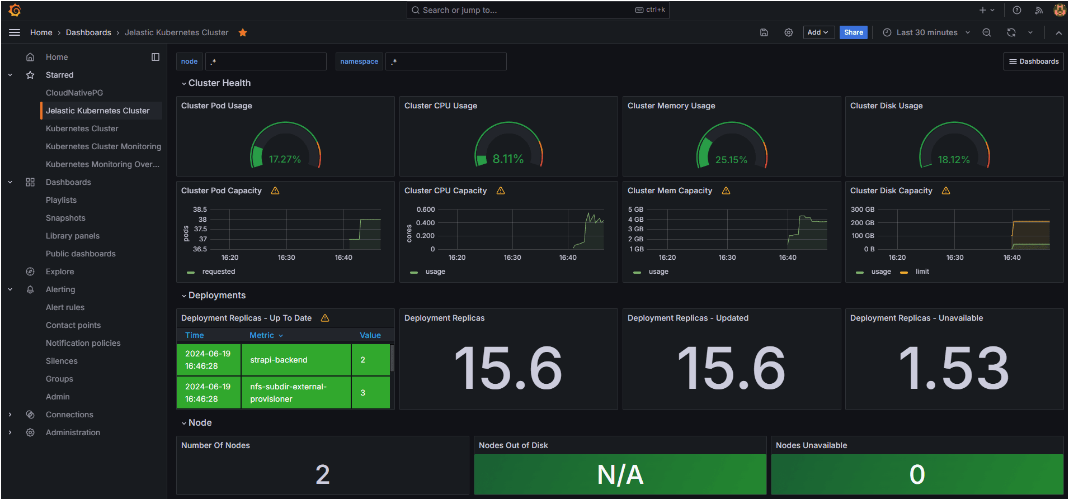Refresh the dashboard with the refresh icon

(x=1011, y=32)
